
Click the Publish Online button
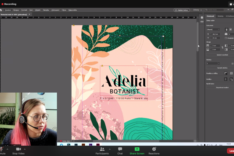click(182, 10)
